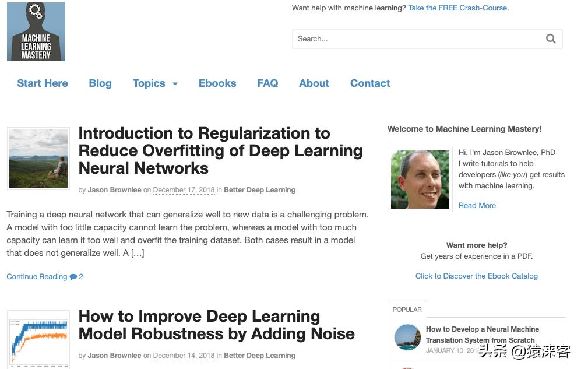Click the comment count 2
Image resolution: width=581 pixels, height=369 pixels.
(x=81, y=277)
